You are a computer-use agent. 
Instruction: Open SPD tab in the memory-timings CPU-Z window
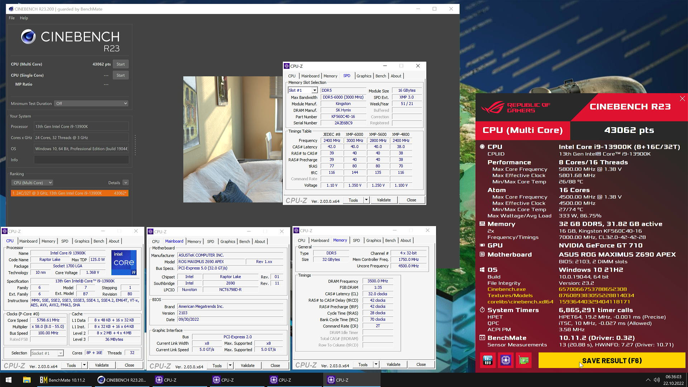click(356, 240)
